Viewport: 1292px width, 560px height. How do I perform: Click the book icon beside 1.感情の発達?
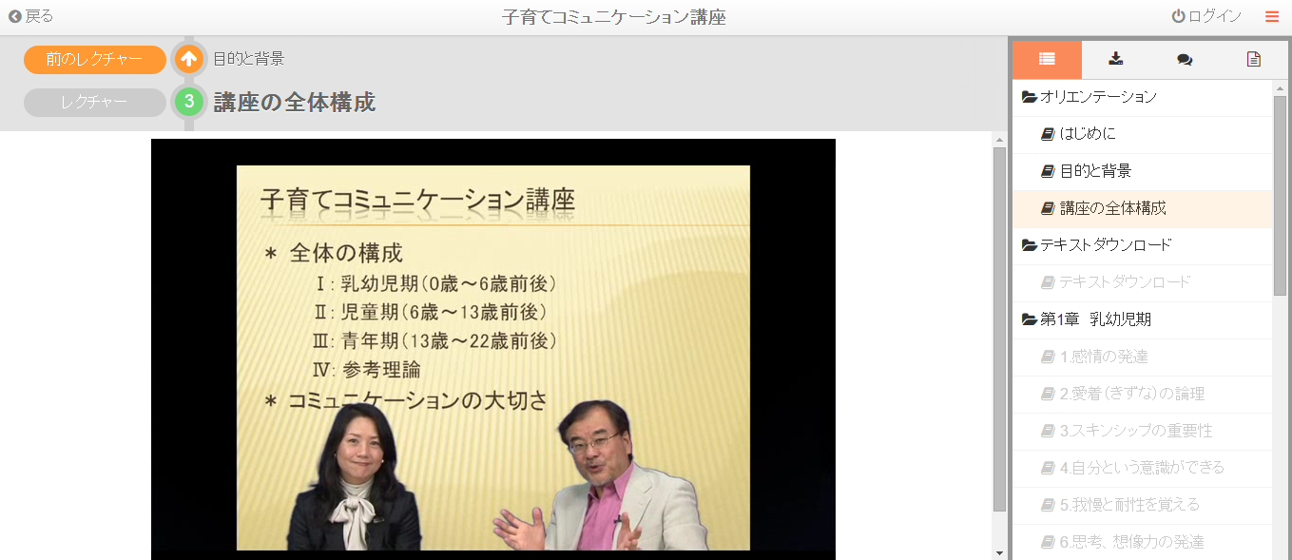pos(1049,357)
